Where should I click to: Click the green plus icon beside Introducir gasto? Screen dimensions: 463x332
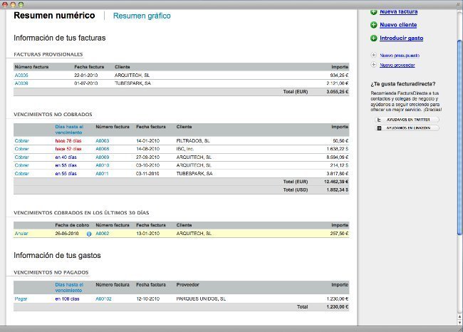374,38
